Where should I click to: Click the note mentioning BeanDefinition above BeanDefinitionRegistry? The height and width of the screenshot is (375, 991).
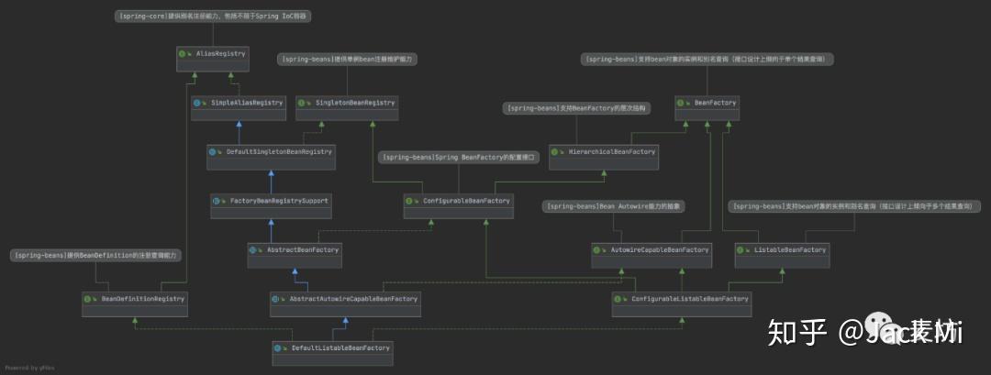96,256
